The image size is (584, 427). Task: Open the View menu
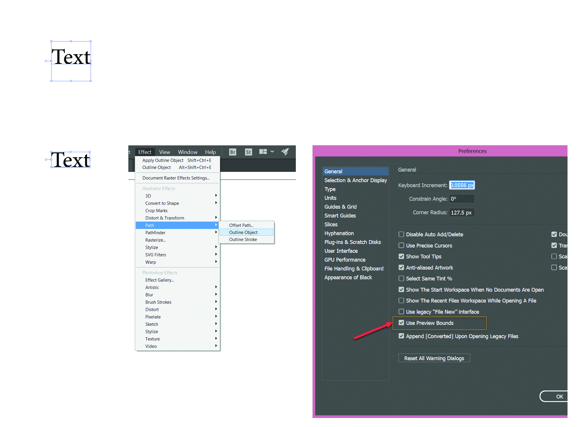(x=165, y=152)
